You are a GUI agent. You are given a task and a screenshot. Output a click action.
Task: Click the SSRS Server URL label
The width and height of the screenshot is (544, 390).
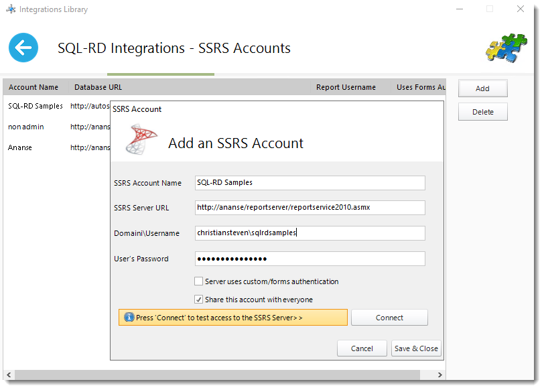(141, 208)
